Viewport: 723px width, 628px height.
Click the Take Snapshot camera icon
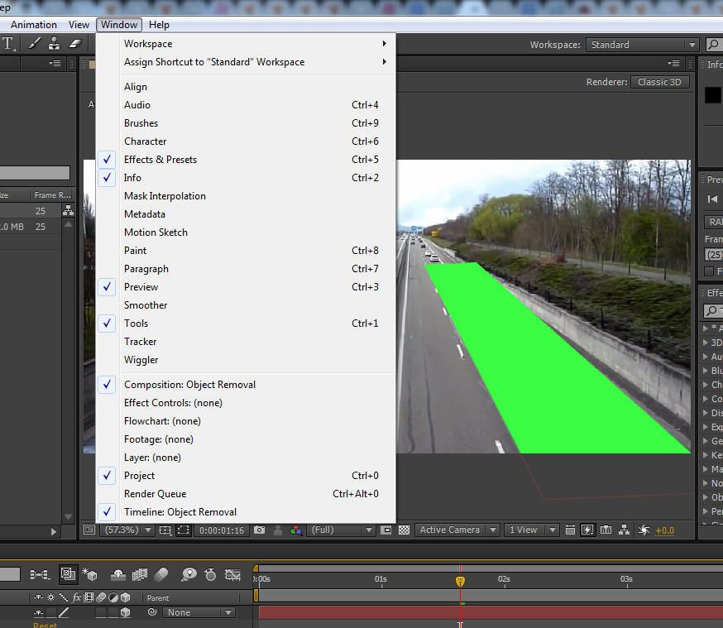(x=260, y=530)
